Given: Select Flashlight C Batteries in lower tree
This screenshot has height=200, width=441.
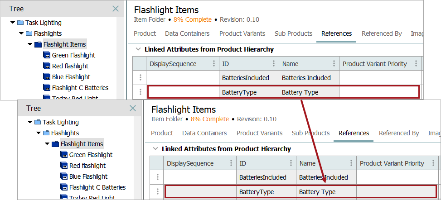Looking at the screenshot, I should tap(97, 187).
